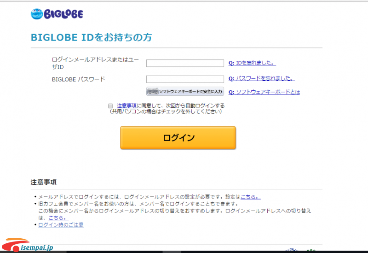Open 'こちら' link for switching member name

click(x=58, y=218)
